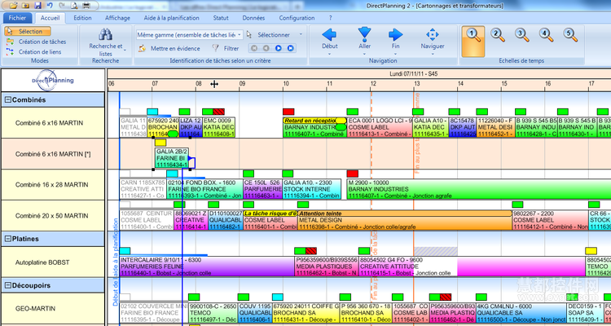The image size is (611, 326).
Task: Go to next matching task (blue play)
Action: pos(279,48)
